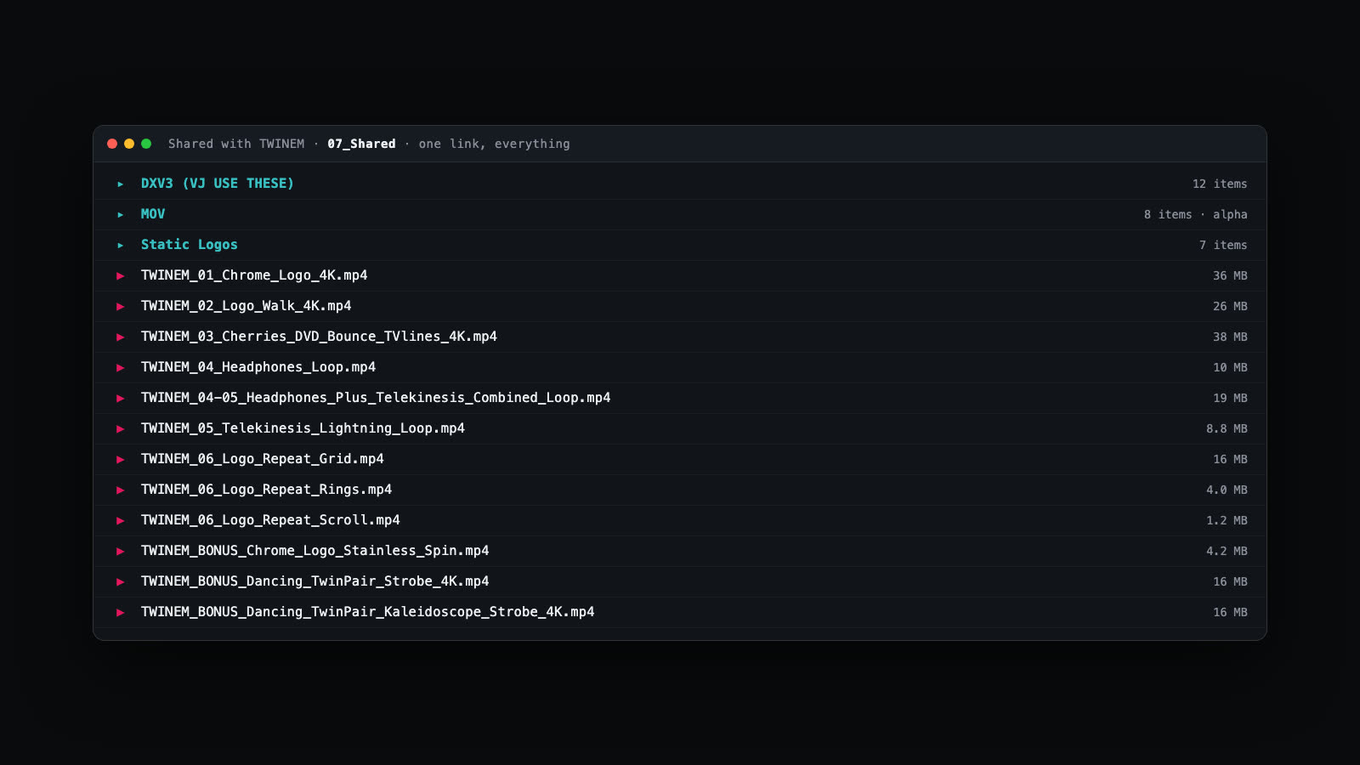
Task: Select file TWINEM_BONUS_Dancing_TwinPair_Kaleidoscope_Strobe_4K.mp4
Action: (368, 612)
